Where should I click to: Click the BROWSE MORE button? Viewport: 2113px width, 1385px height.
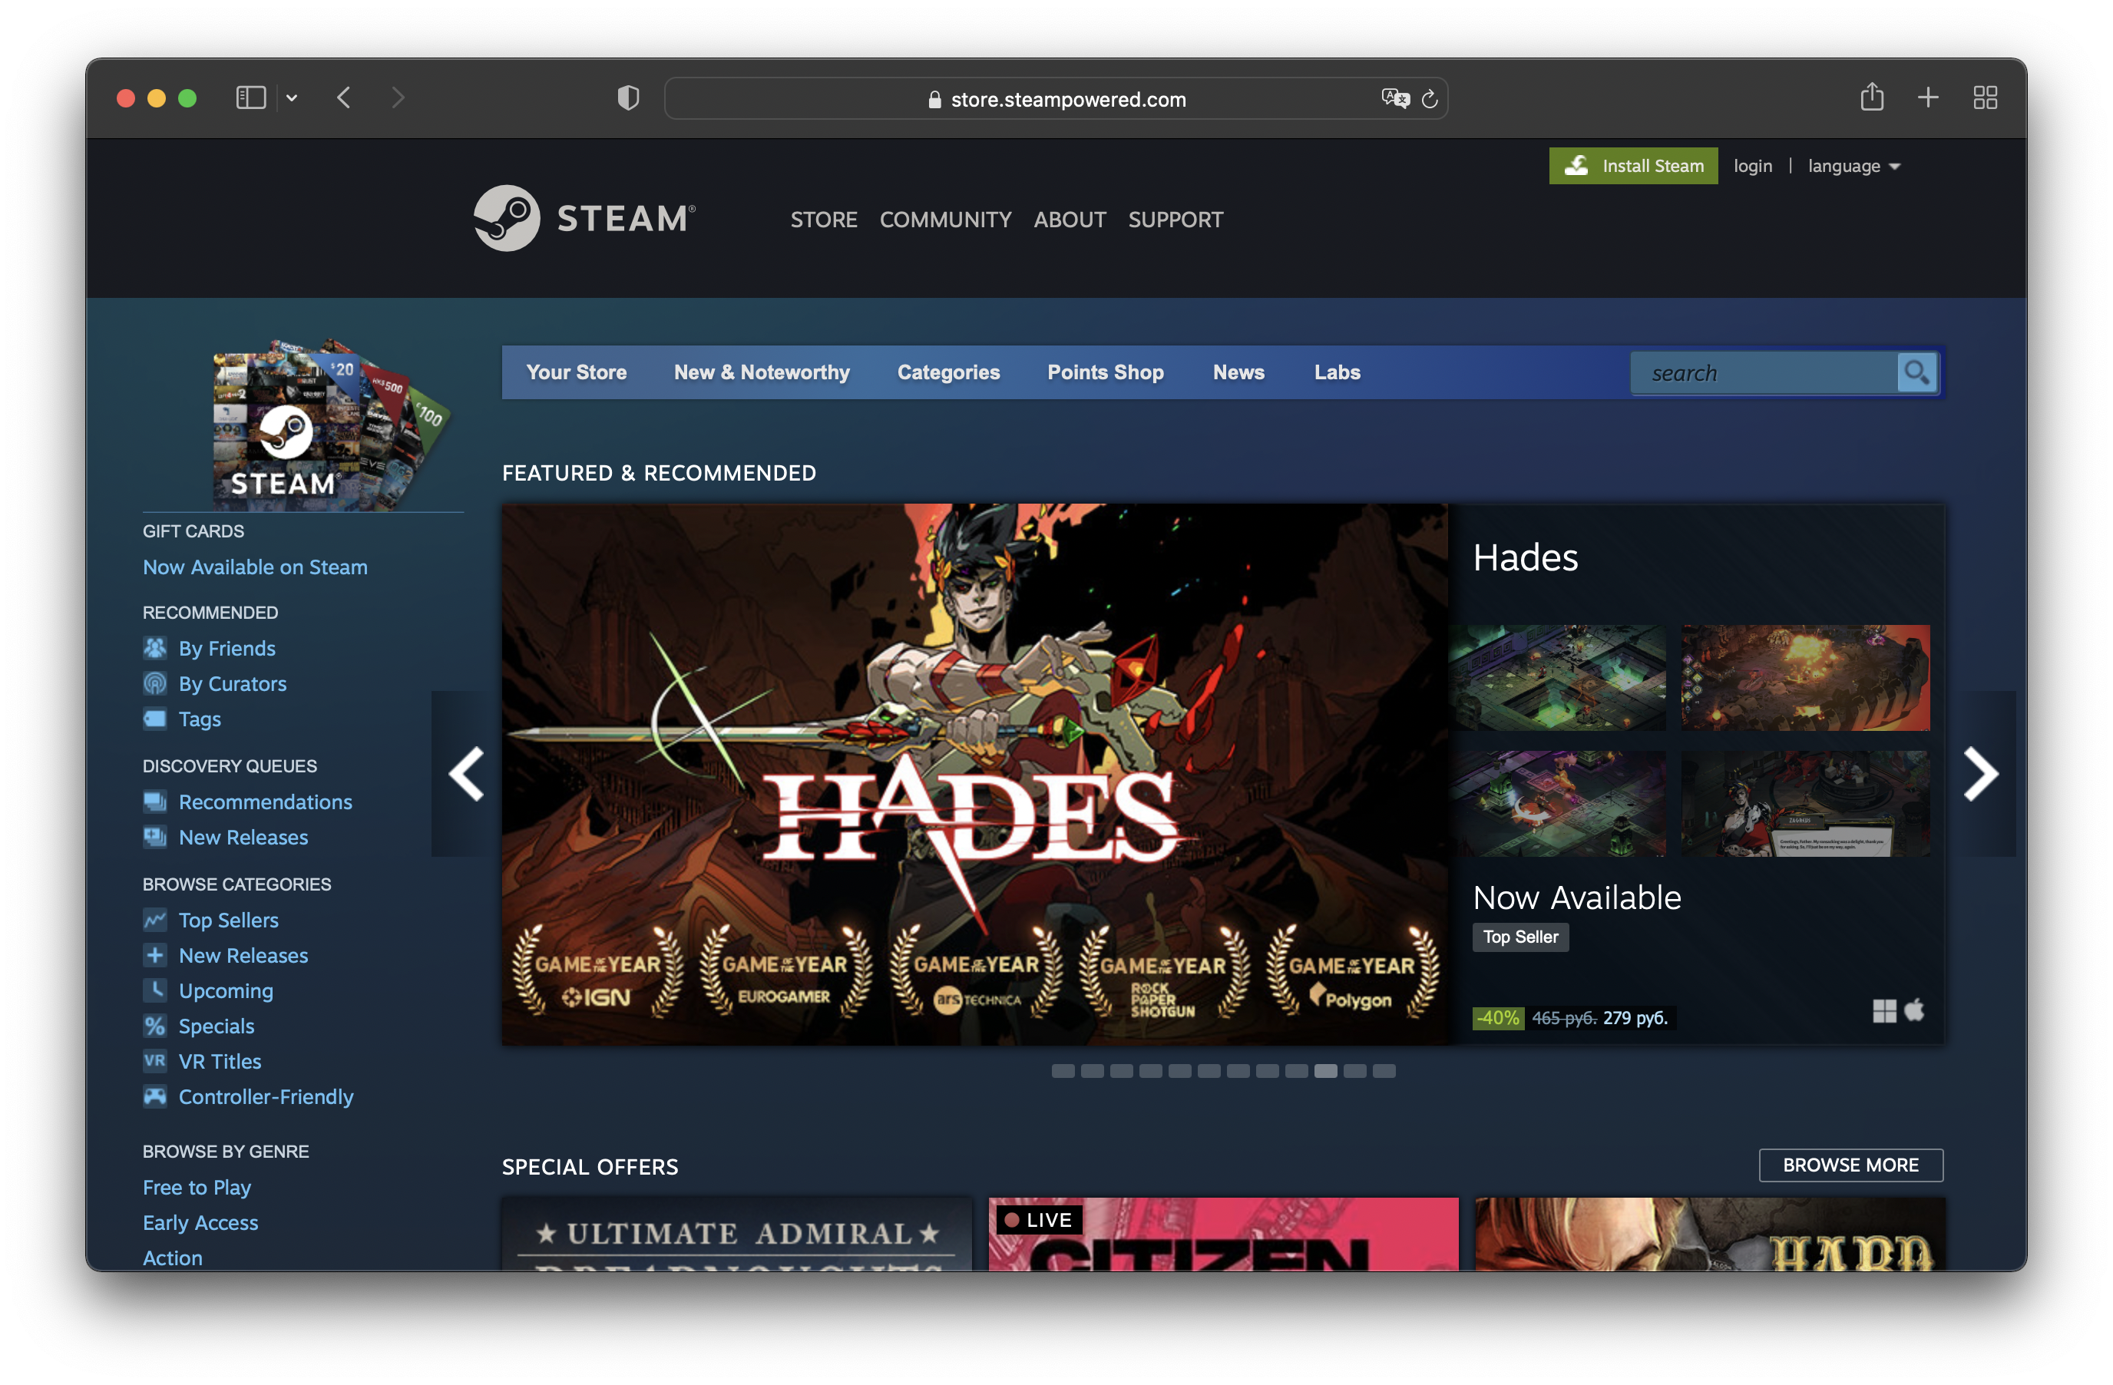(1849, 1164)
